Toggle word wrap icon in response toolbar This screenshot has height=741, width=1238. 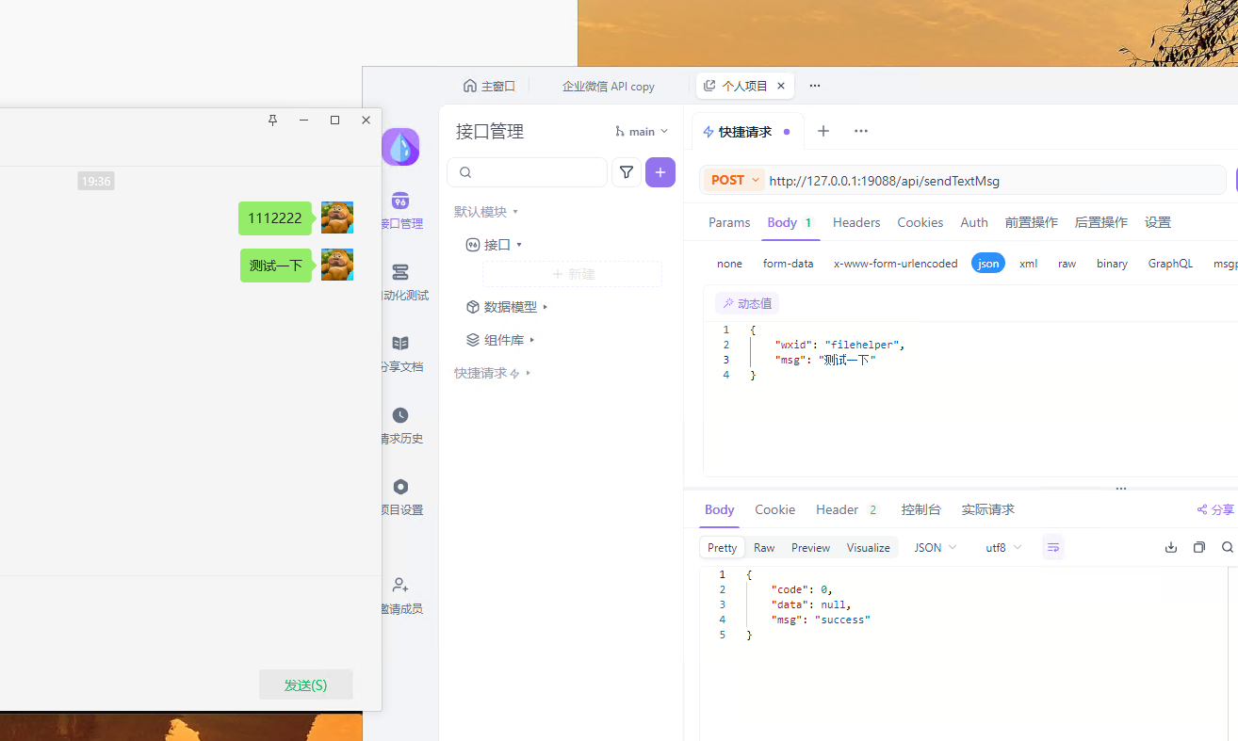pos(1052,547)
